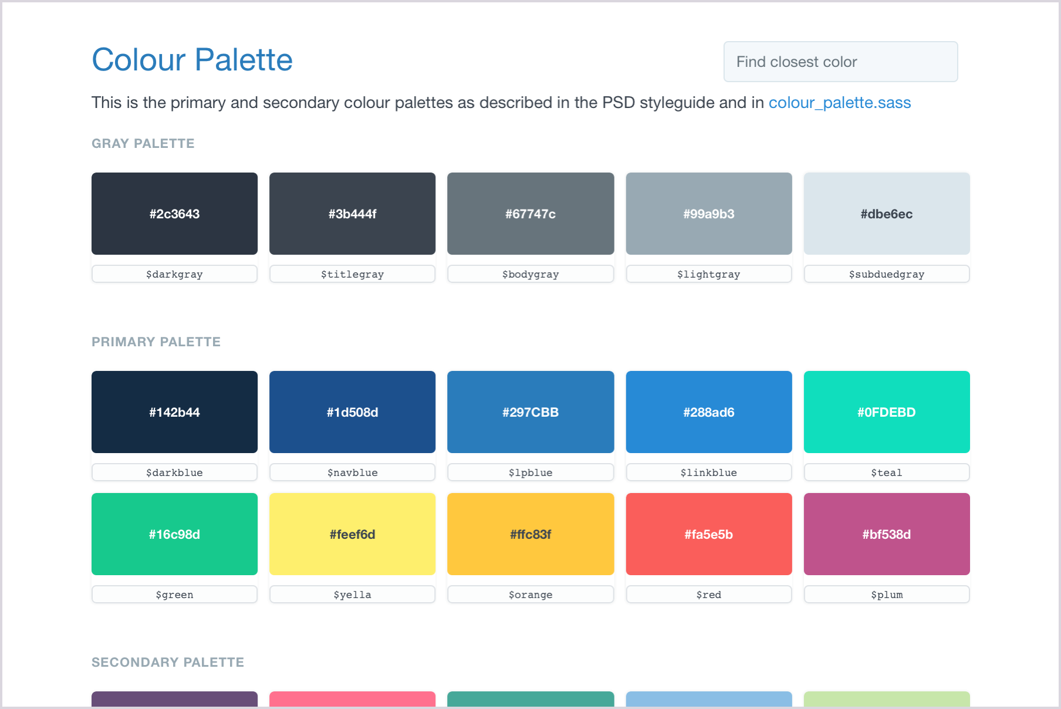Select the #16c98d green swatch
Screen dimensions: 1061x709
pos(174,534)
